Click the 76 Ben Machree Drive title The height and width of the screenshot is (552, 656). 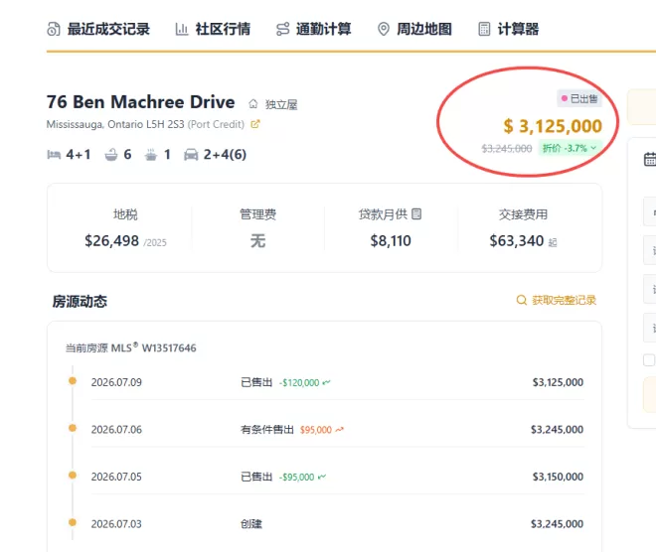pos(140,102)
